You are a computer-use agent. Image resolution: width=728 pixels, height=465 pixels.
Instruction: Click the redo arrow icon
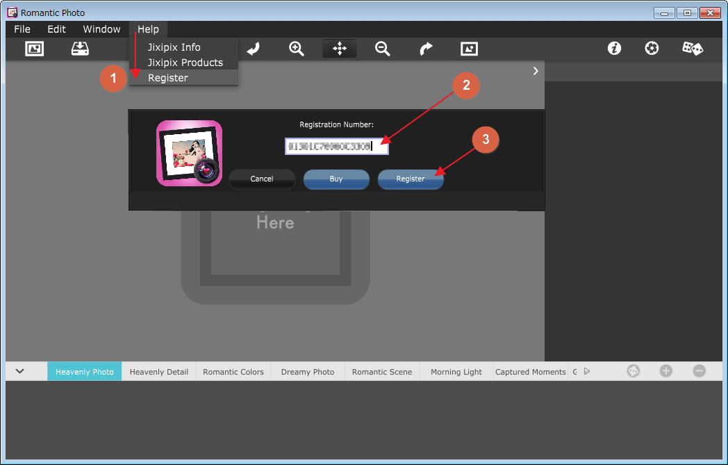pos(426,49)
